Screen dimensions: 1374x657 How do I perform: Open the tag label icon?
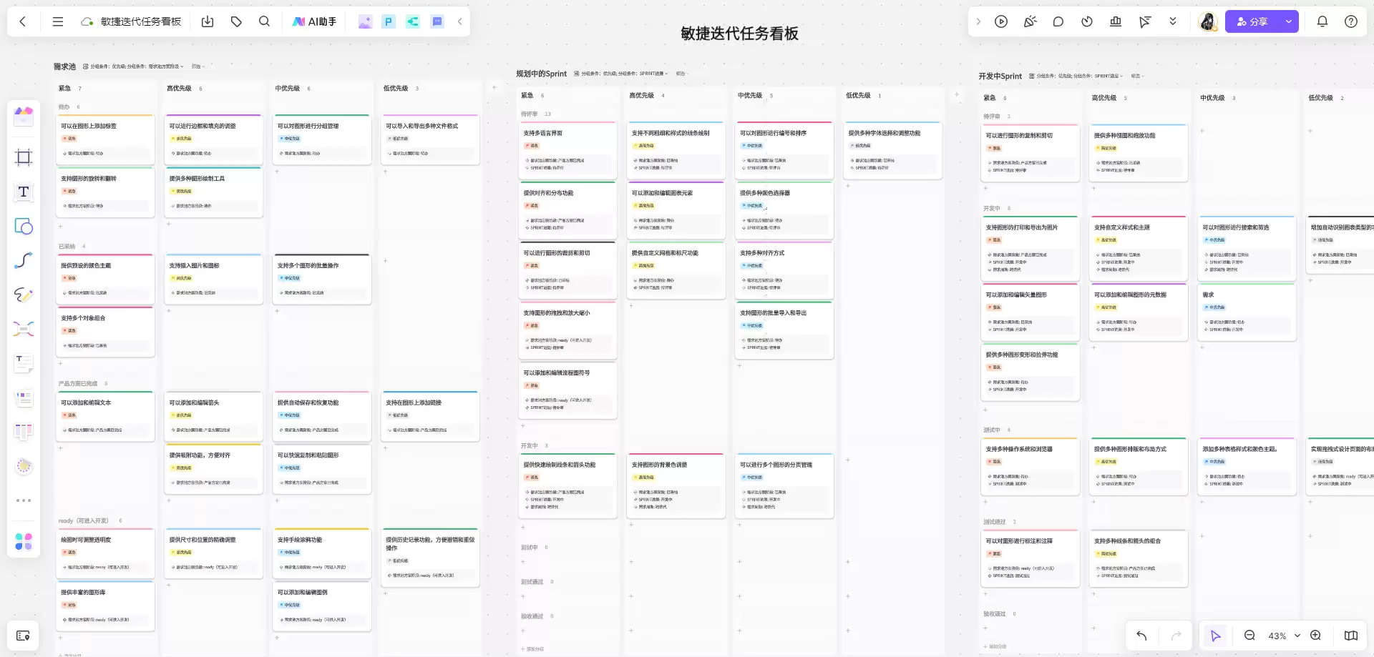tap(236, 21)
